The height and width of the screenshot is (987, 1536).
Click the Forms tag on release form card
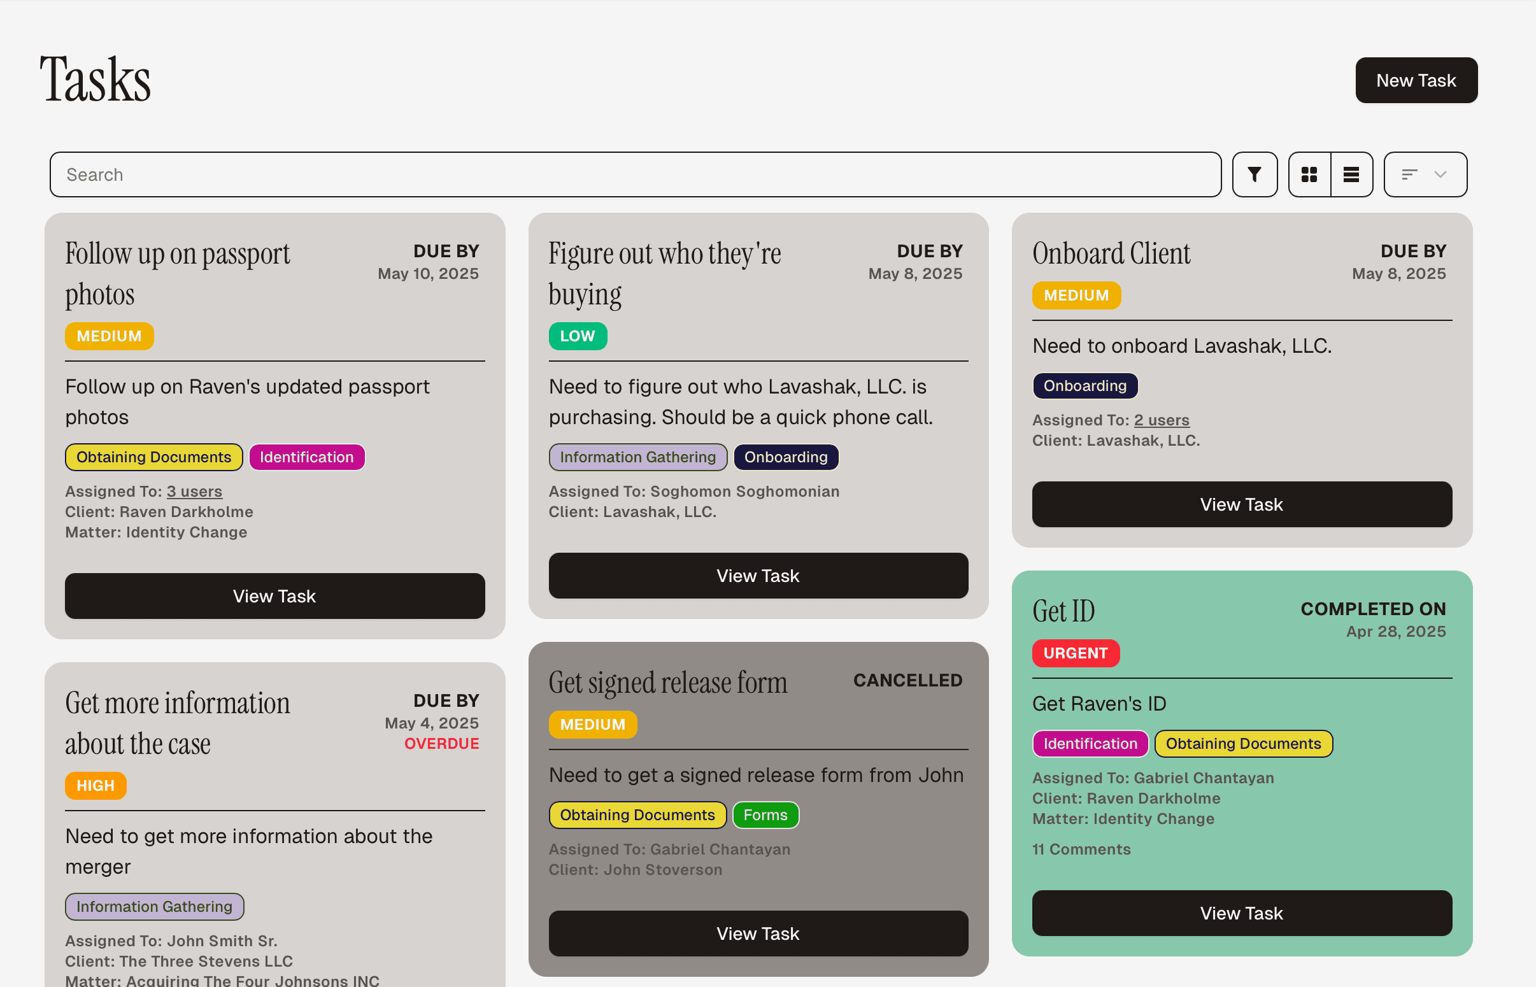tap(765, 814)
